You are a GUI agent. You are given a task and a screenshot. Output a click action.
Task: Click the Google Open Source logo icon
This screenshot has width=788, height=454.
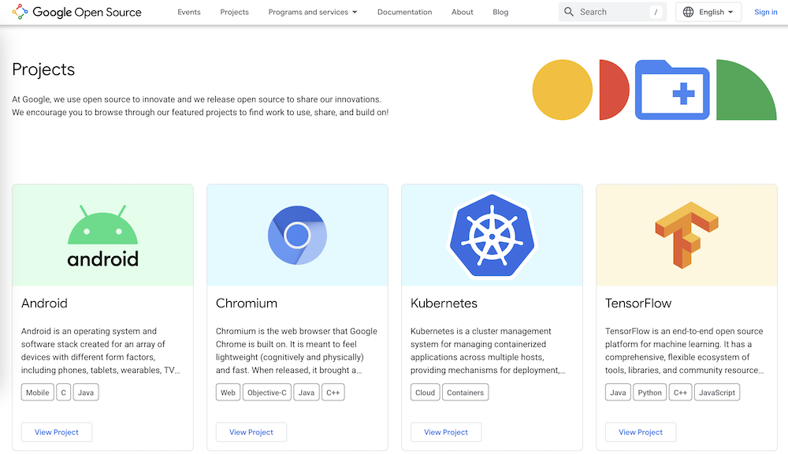click(x=20, y=12)
